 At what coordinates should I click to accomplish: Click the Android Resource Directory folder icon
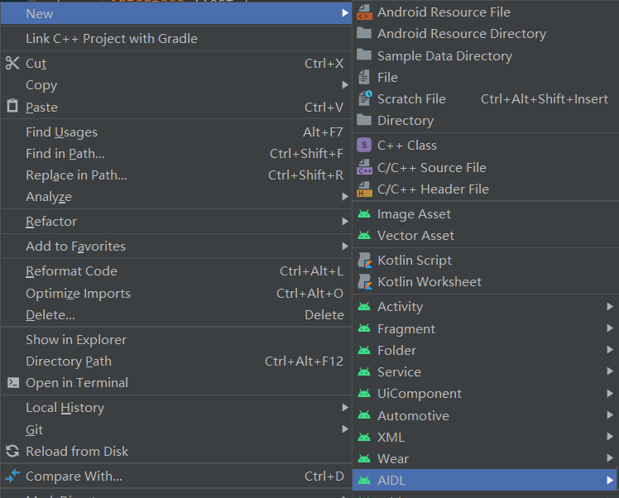click(x=364, y=33)
